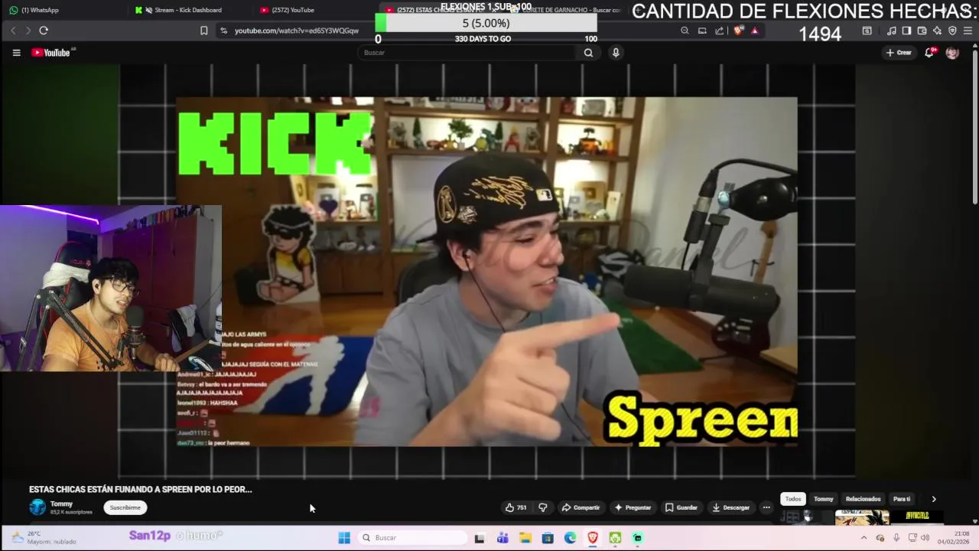Viewport: 979px width, 551px height.
Task: Click the share page icon in address bar
Action: [x=720, y=31]
